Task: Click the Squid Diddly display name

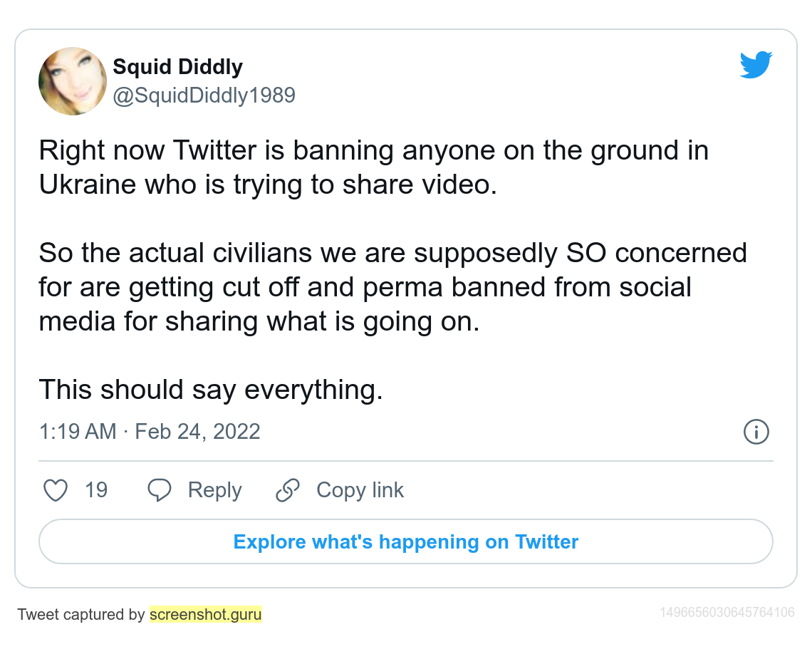Action: click(x=177, y=67)
